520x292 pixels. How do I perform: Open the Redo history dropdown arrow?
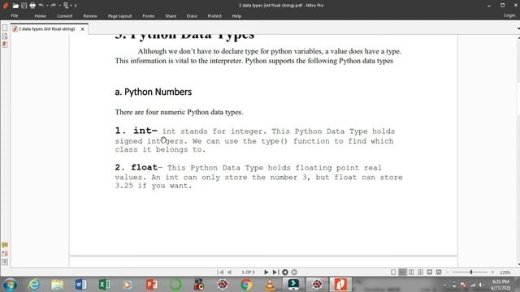click(59, 6)
